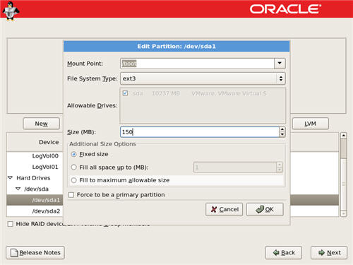Open the Mount Point dropdown arrow
The width and height of the screenshot is (353, 265).
pyautogui.click(x=280, y=64)
